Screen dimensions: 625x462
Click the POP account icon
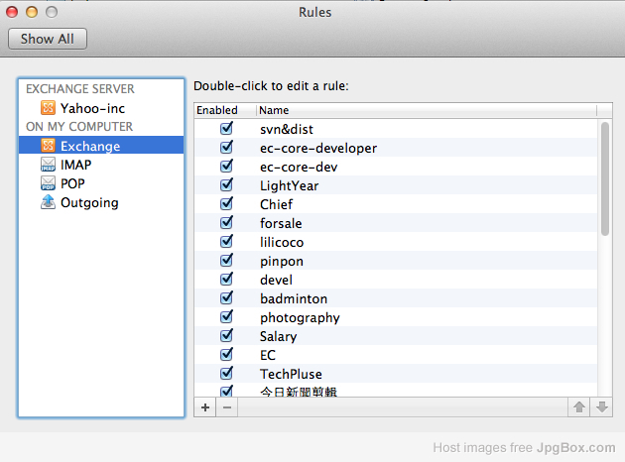[48, 183]
